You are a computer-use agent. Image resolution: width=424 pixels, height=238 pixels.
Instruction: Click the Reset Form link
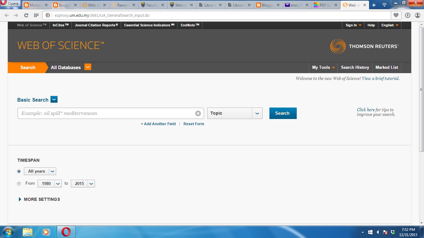click(194, 124)
